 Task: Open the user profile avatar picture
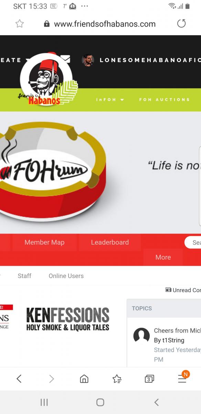point(88,60)
